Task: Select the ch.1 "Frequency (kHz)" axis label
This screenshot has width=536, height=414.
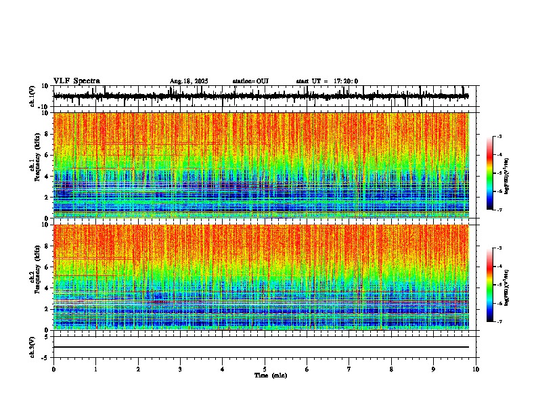Action: (37, 157)
